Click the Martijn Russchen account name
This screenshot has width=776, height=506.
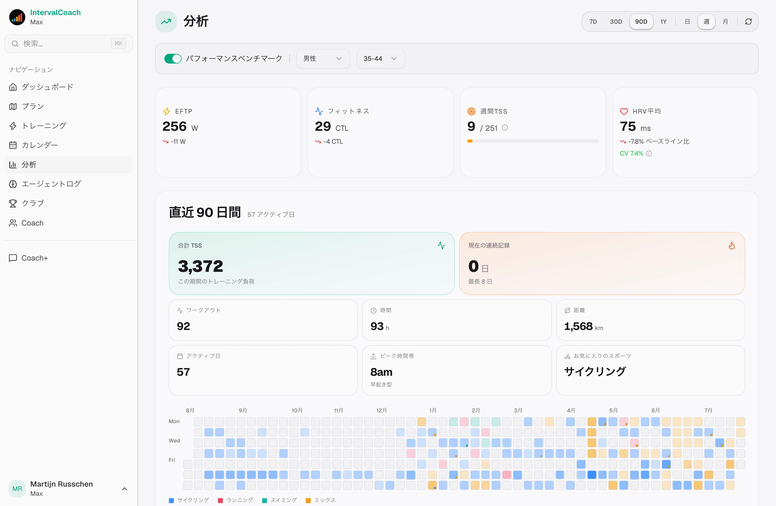pos(62,484)
